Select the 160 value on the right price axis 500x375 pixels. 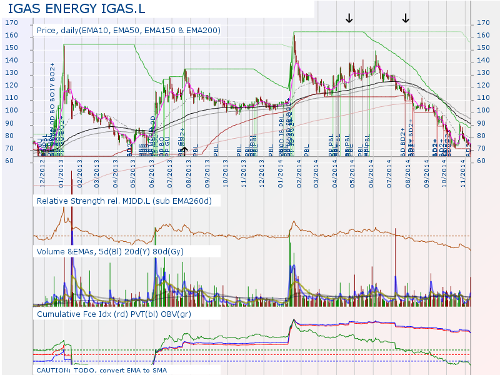point(483,35)
